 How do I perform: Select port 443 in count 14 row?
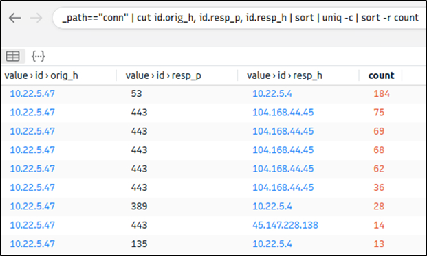[x=139, y=225]
